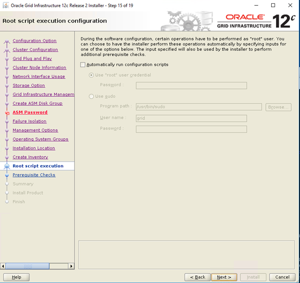300x283 pixels.
Task: Go to Cluster Configuration step
Action: point(35,49)
